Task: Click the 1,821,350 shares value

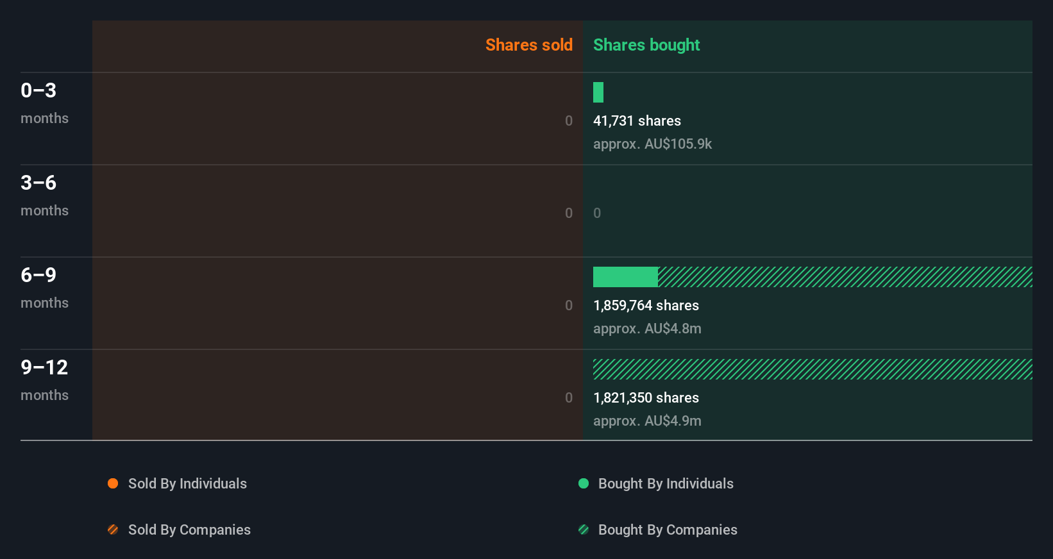Action: tap(646, 397)
